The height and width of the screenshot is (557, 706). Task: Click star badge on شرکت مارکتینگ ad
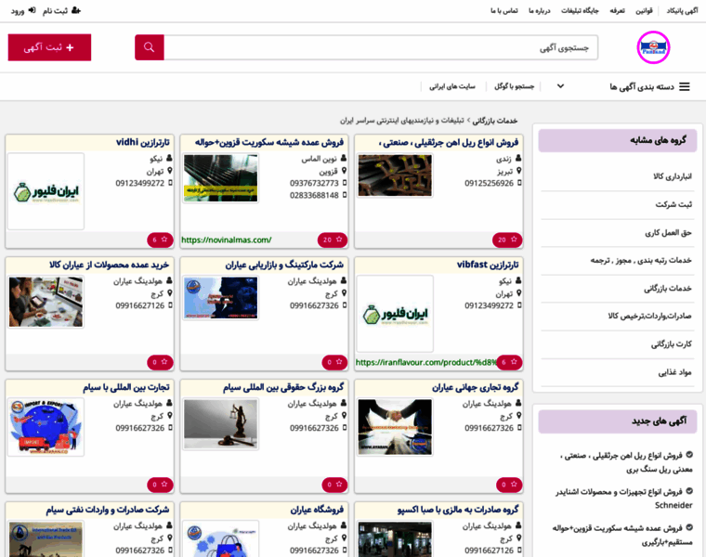[334, 362]
